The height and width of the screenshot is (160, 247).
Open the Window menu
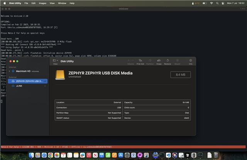[62, 3]
